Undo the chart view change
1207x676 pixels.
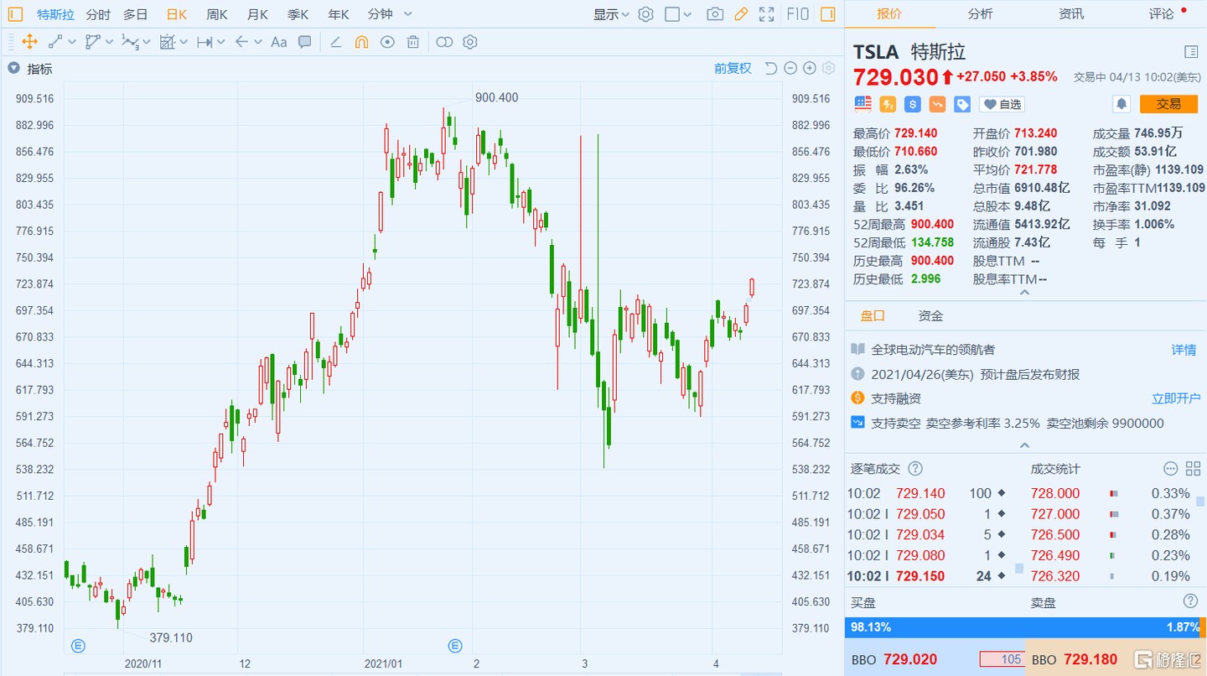tap(771, 69)
